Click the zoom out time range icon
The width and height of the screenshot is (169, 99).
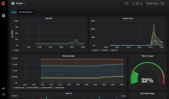click(137, 3)
